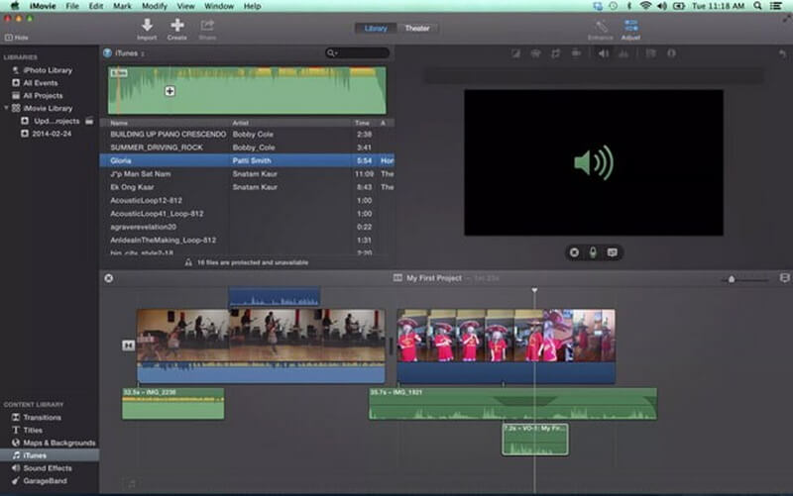Cancel voiceover with the viewer X button
Screen dimensions: 793x496
click(x=574, y=252)
